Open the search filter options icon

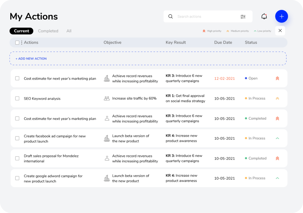pos(243,17)
